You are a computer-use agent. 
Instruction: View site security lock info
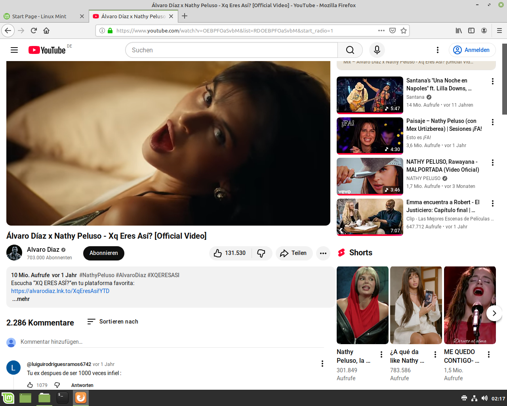[x=110, y=31]
